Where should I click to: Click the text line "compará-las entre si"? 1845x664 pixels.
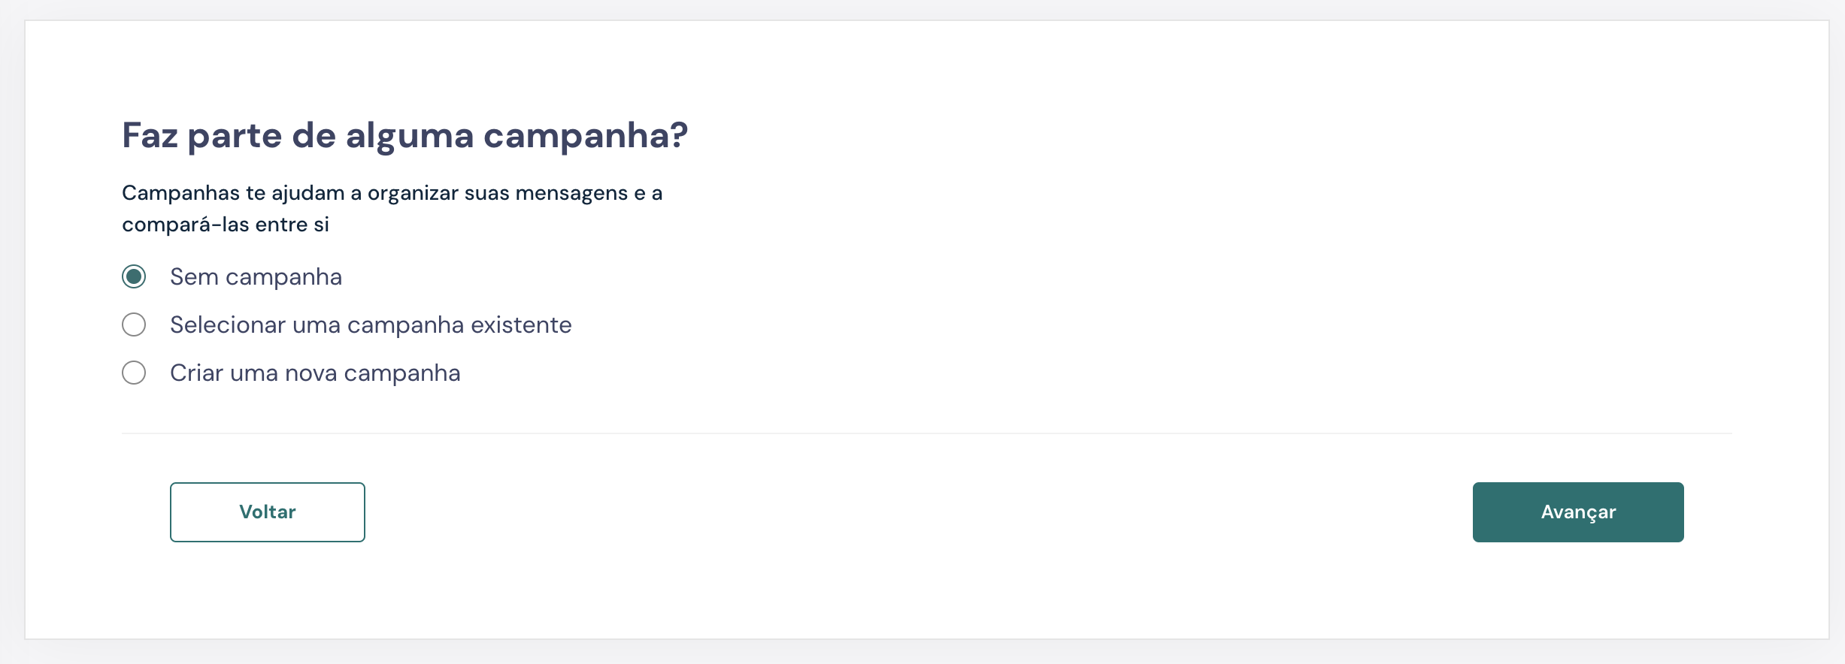pos(226,225)
